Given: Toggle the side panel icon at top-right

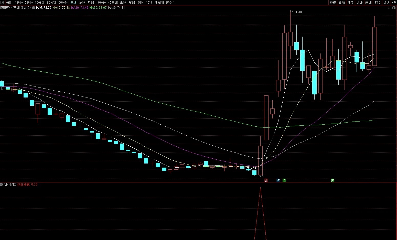Looking at the screenshot, I should pyautogui.click(x=394, y=8).
